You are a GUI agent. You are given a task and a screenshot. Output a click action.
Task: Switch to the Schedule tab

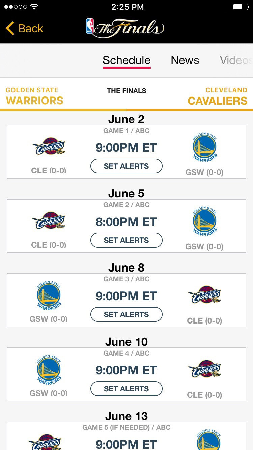(x=126, y=60)
